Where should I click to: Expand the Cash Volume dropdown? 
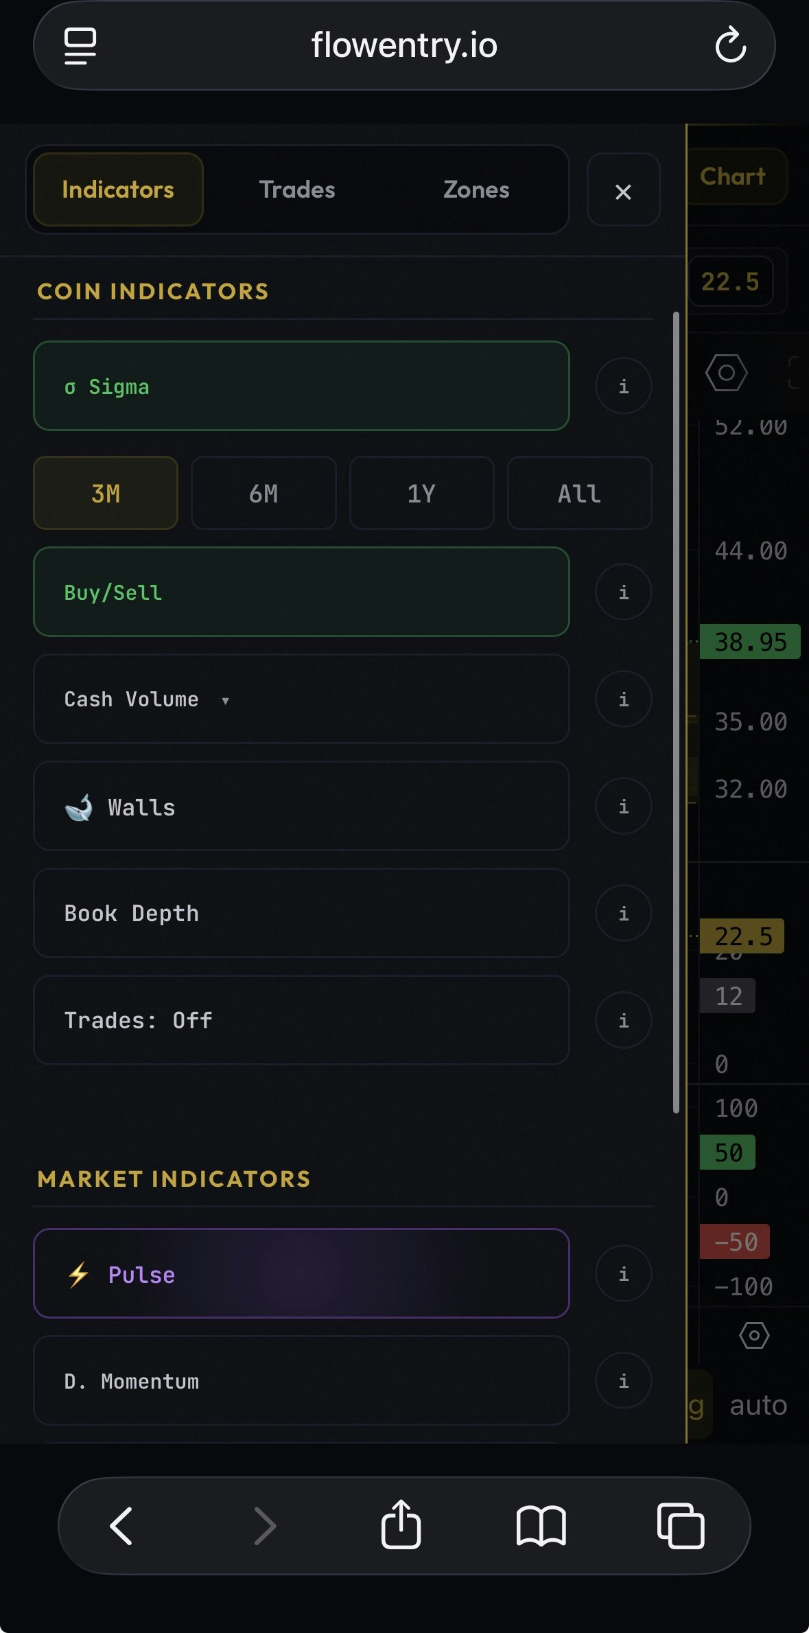point(301,699)
